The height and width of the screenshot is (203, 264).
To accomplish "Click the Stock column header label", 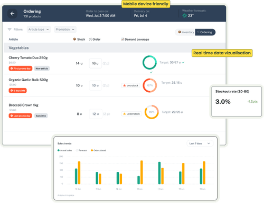I will [81, 40].
